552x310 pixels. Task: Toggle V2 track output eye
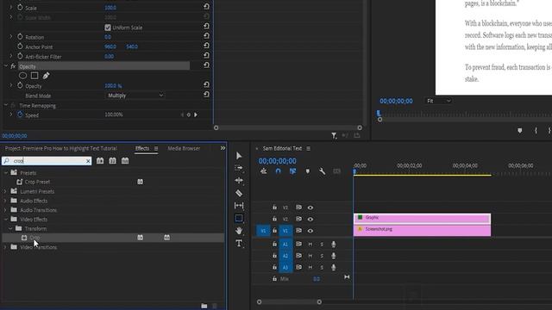[x=310, y=219]
